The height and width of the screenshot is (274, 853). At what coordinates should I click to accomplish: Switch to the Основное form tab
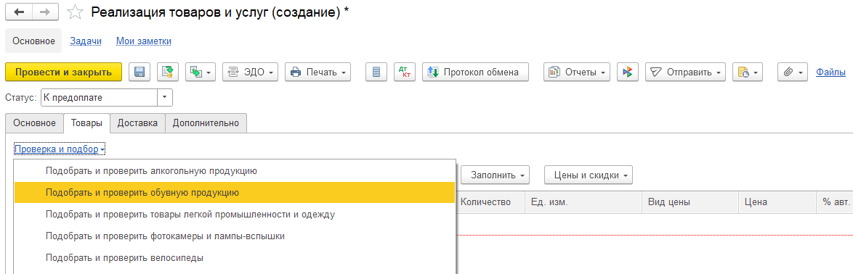[x=34, y=123]
